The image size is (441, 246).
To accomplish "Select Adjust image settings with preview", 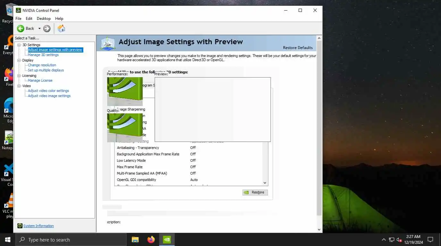I will pos(55,50).
